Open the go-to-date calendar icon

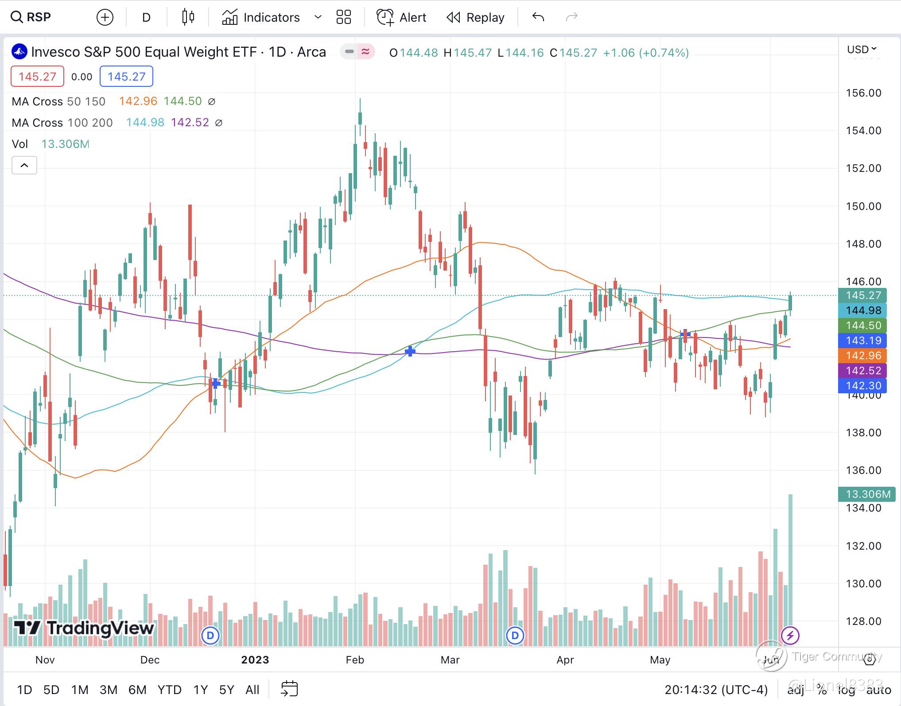pos(289,689)
